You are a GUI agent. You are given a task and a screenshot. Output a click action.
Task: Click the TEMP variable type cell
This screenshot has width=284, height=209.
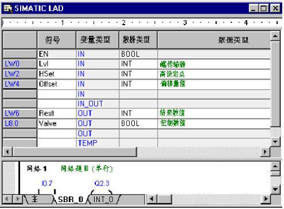(x=98, y=143)
